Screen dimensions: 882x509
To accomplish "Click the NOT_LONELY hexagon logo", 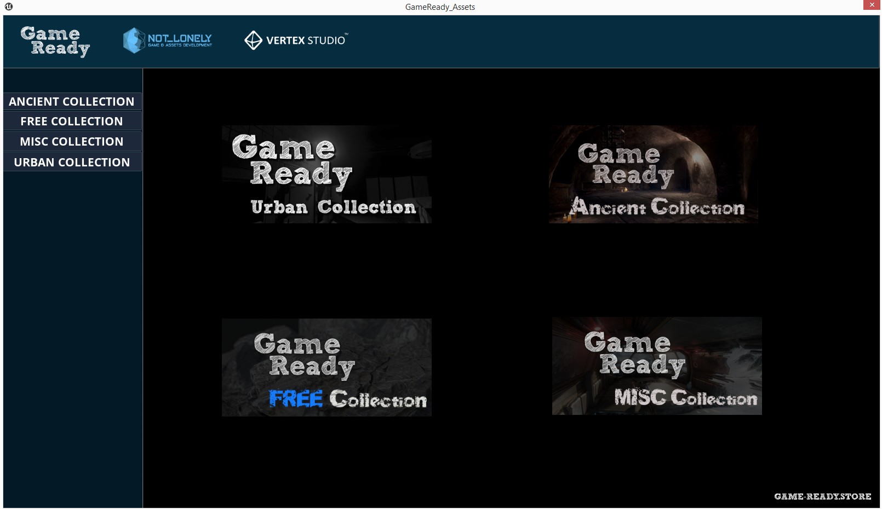I will point(133,40).
